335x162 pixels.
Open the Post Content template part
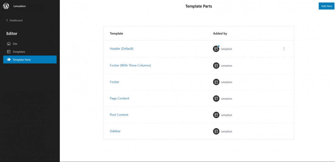click(119, 115)
